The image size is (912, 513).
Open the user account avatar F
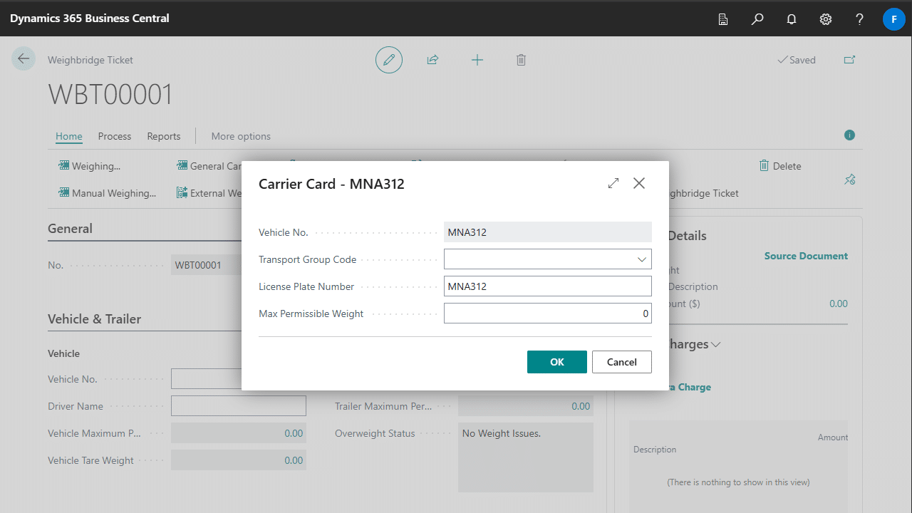[893, 19]
